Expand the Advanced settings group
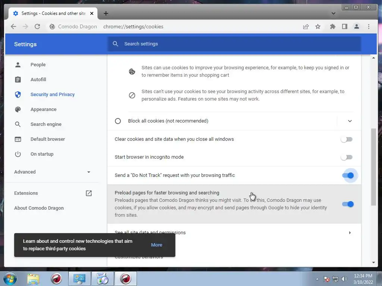This screenshot has width=382, height=286. click(x=52, y=172)
